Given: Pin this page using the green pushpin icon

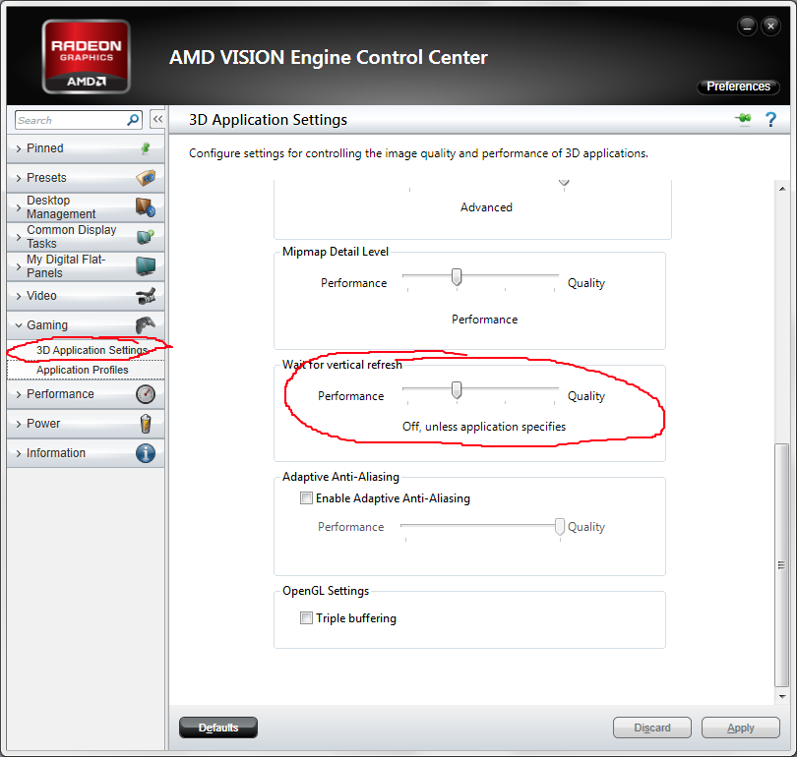Looking at the screenshot, I should click(x=744, y=119).
